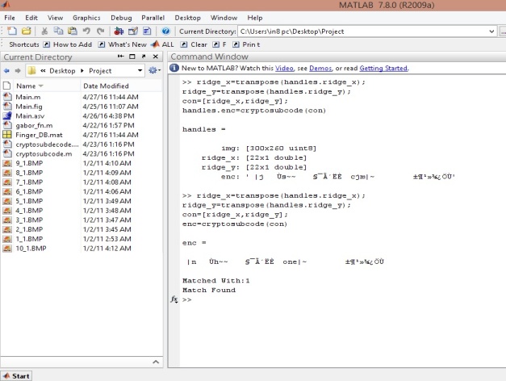
Task: Select Finger_DB.mat in the file list
Action: click(x=39, y=135)
